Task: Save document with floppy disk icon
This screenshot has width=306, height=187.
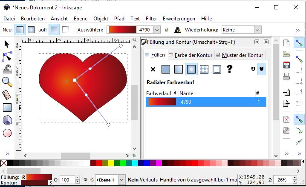Action: 286,65
